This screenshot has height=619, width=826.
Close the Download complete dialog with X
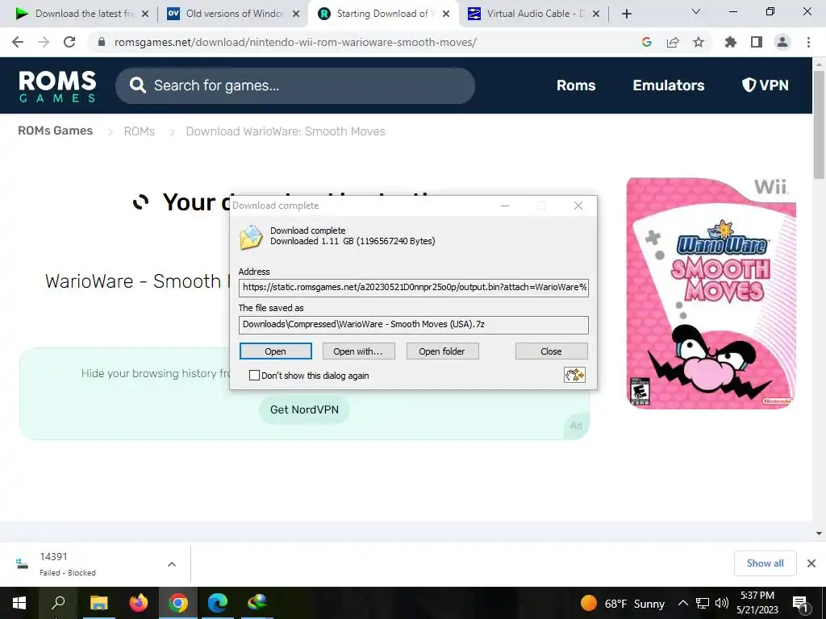coord(578,206)
